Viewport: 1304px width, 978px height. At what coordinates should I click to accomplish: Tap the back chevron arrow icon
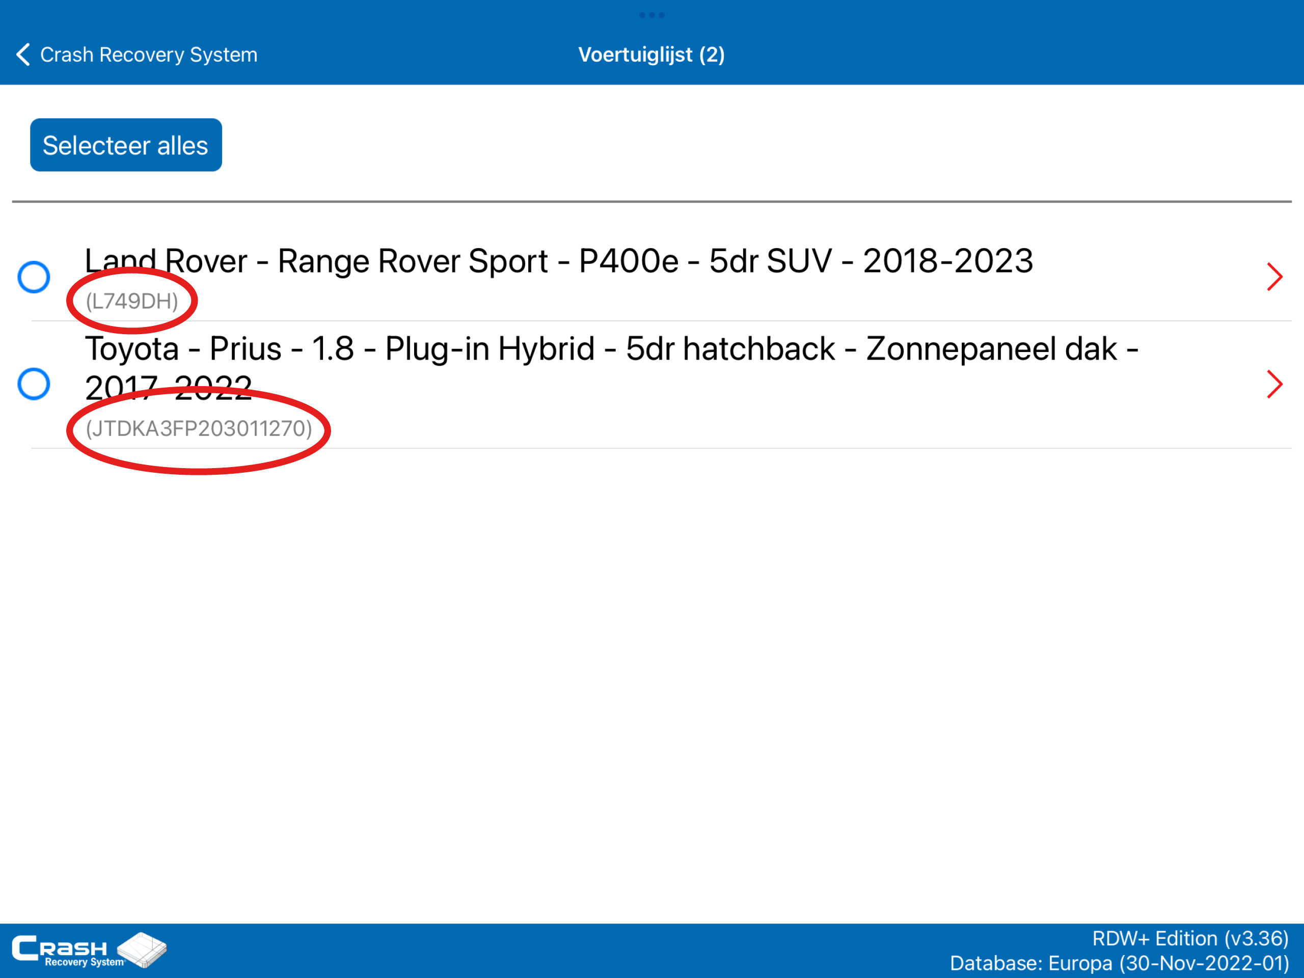click(23, 55)
